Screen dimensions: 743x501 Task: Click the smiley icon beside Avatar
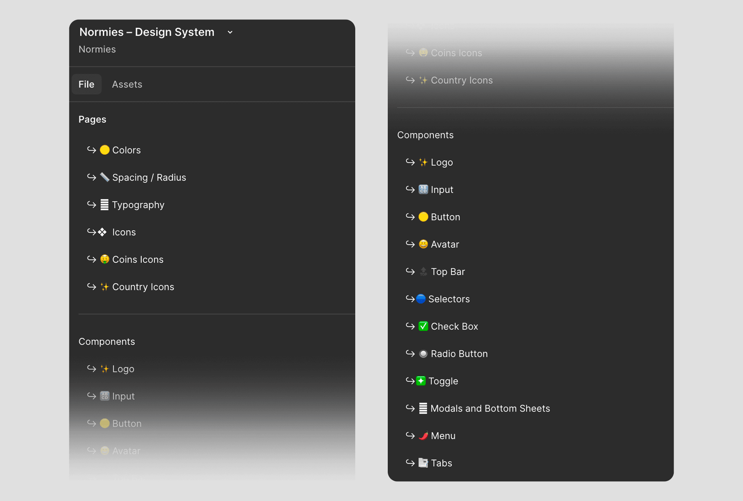pos(423,244)
